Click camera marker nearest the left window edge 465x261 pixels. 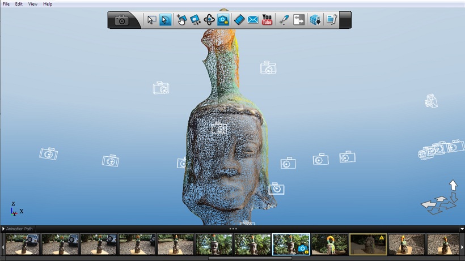click(49, 153)
